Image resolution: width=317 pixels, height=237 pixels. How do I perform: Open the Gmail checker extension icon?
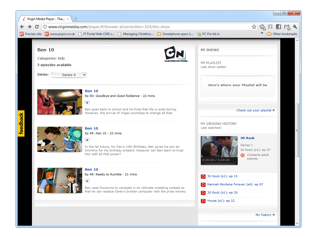click(287, 27)
